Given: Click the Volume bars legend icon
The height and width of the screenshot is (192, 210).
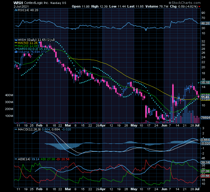Looking at the screenshot, I should click(x=15, y=52).
